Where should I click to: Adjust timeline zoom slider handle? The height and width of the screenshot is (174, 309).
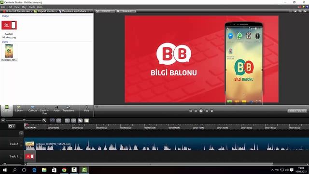(x=24, y=120)
